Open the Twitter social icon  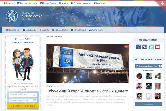[151, 47]
